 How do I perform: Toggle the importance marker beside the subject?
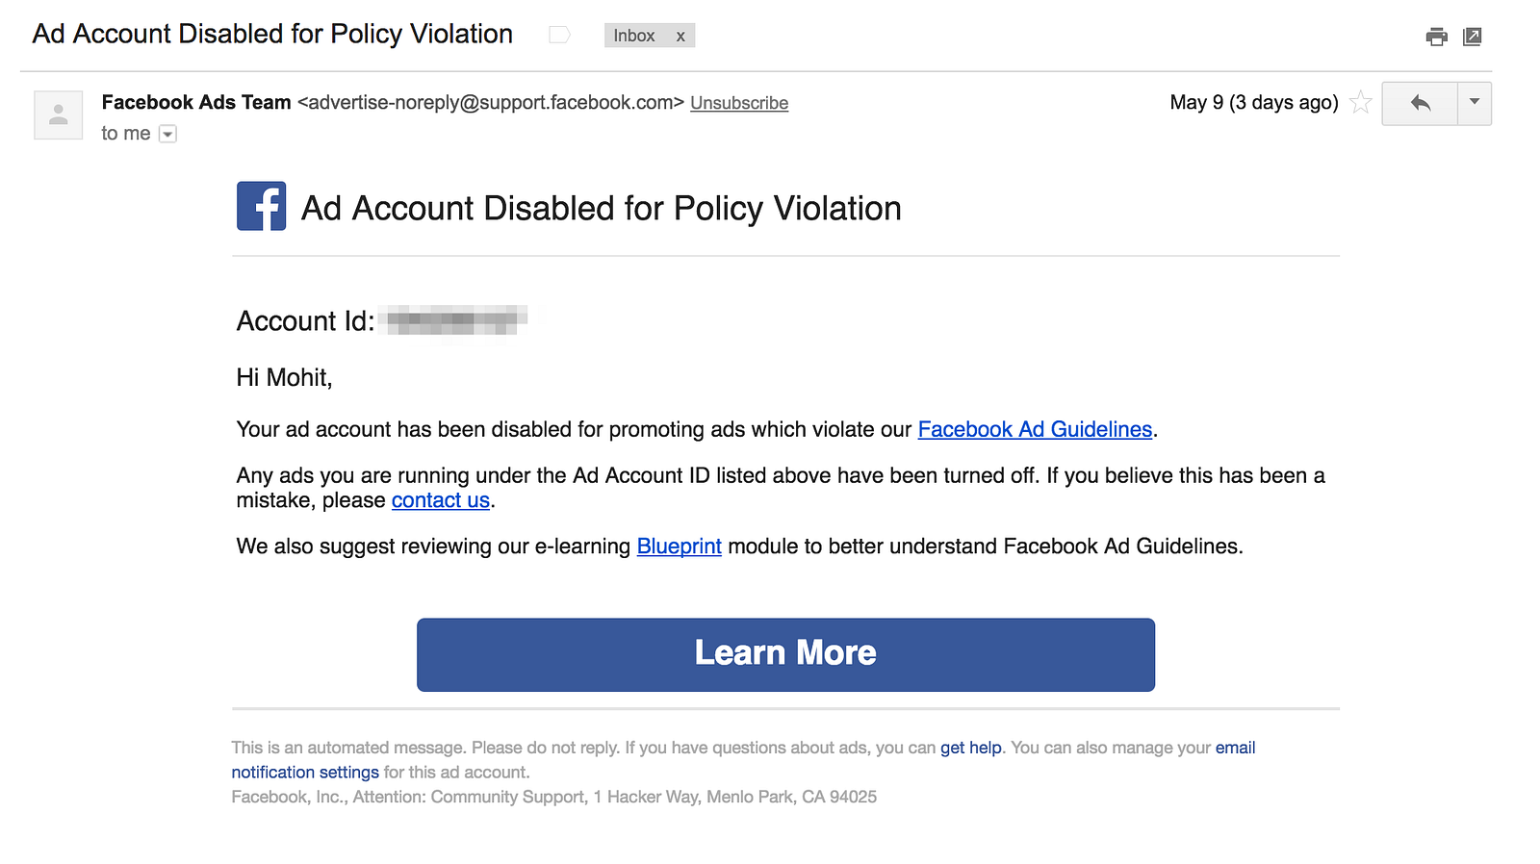click(x=559, y=36)
